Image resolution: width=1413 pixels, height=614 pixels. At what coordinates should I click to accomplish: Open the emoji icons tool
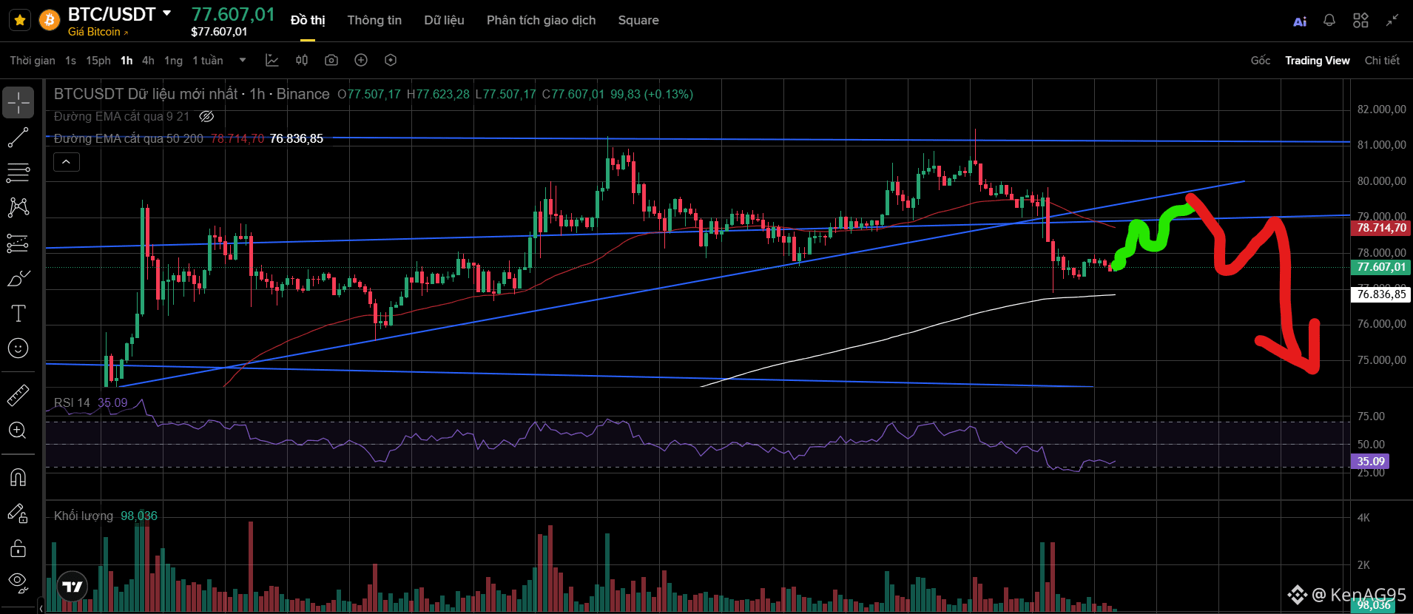pyautogui.click(x=18, y=348)
